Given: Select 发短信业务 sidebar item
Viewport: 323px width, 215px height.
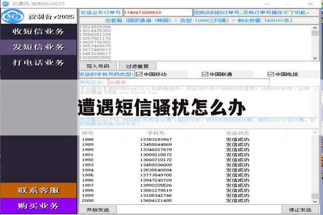Looking at the screenshot, I should (x=39, y=47).
